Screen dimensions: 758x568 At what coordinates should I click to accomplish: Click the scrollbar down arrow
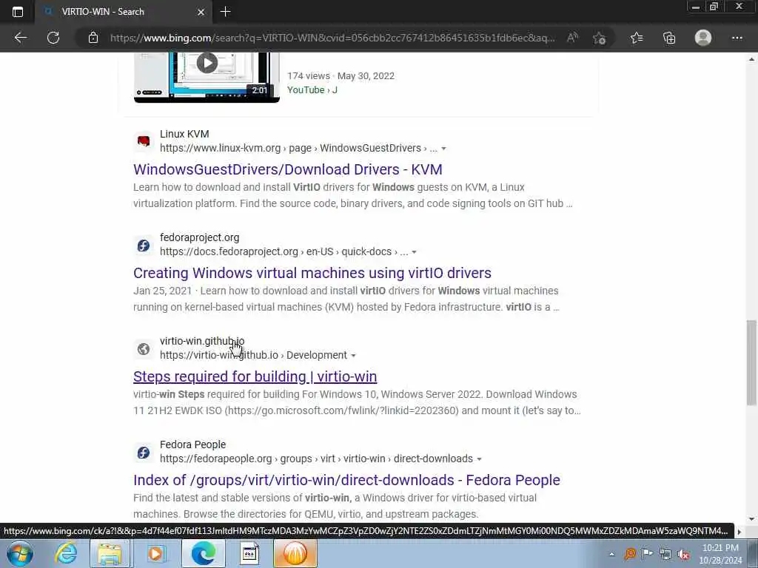[751, 519]
